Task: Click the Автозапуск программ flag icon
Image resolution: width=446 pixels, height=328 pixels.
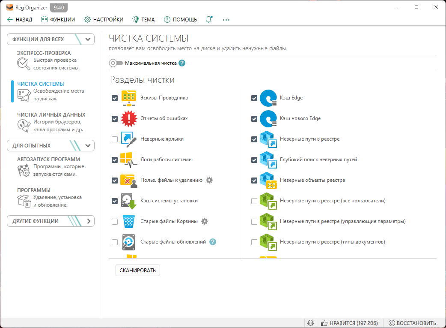Action: [x=24, y=170]
